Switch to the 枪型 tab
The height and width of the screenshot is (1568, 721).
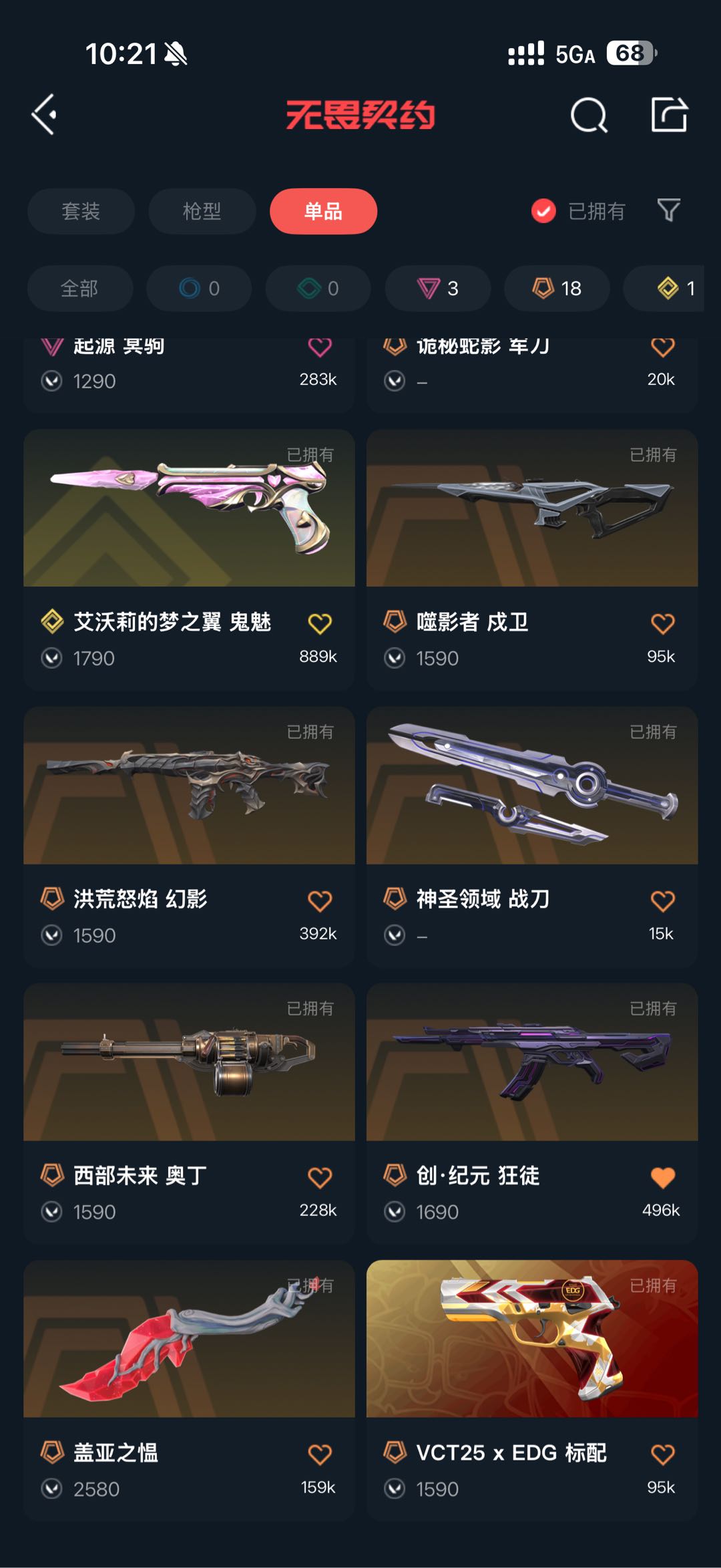[x=202, y=211]
